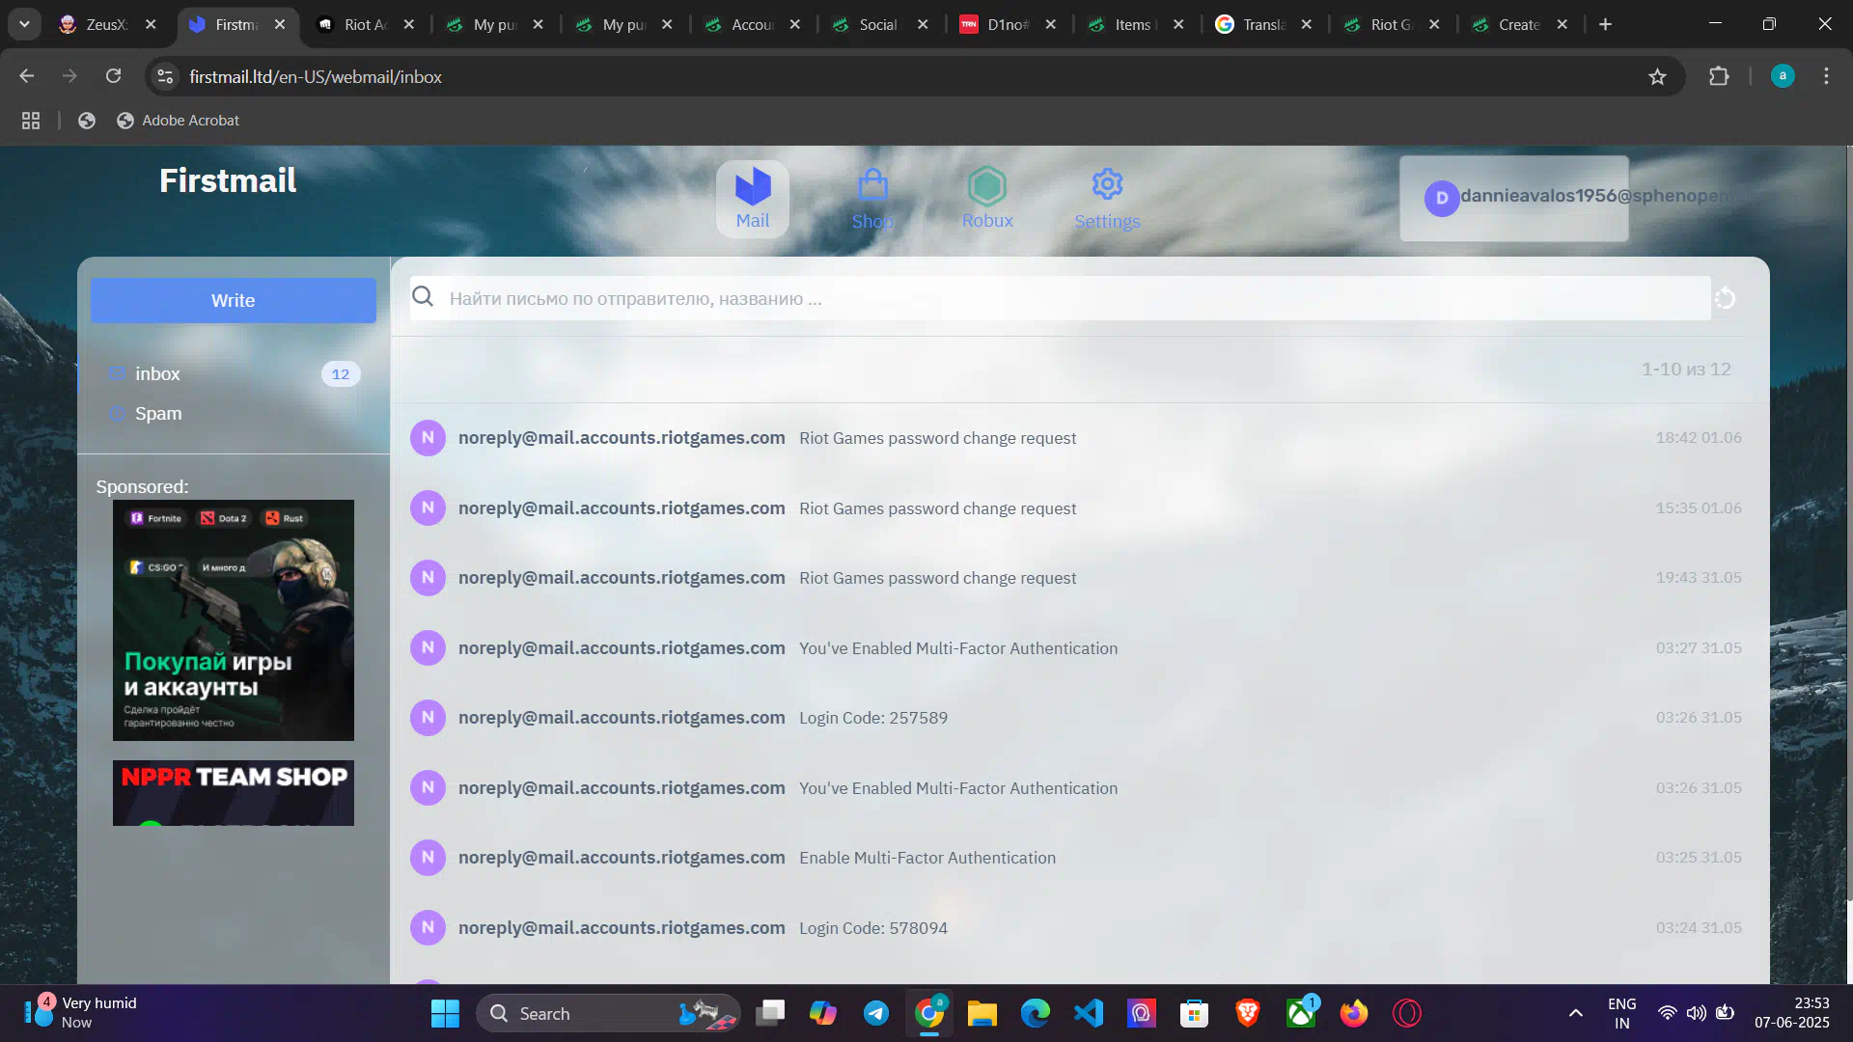The height and width of the screenshot is (1042, 1853).
Task: Open Microsoft Store from taskbar
Action: pos(1195,1013)
